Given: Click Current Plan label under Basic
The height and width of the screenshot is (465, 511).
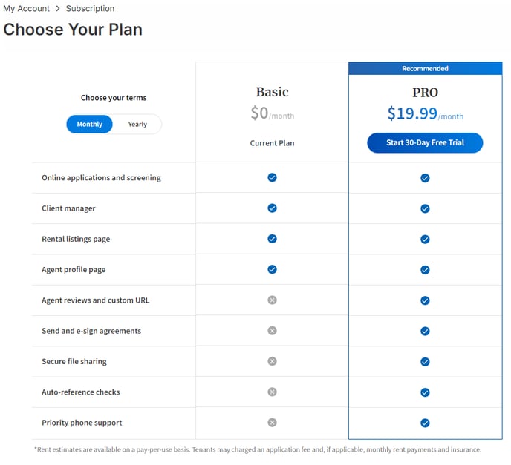Looking at the screenshot, I should [272, 143].
